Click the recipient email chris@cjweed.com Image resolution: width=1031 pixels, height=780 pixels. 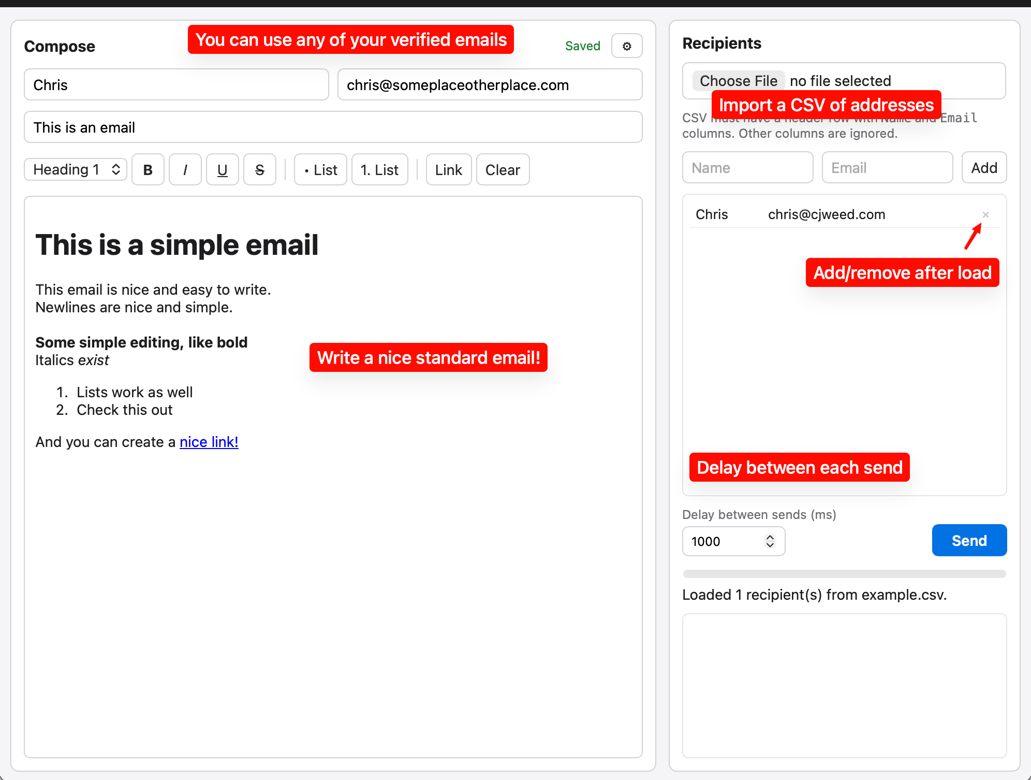coord(827,214)
